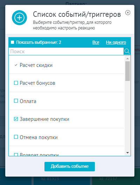140x185 pixels.
Task: Check the Расчет бонусов checkbox
Action: pyautogui.click(x=16, y=83)
